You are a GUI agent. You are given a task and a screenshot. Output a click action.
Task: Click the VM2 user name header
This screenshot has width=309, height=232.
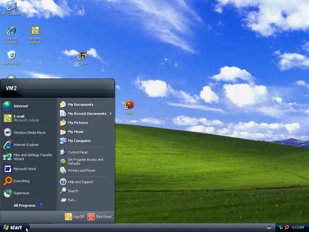11,88
